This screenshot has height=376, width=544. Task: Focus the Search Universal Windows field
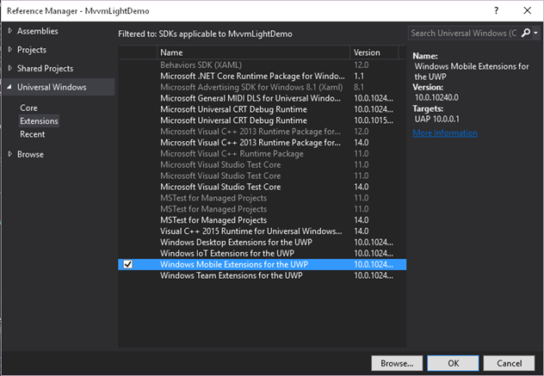[x=463, y=33]
